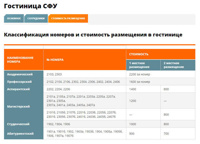
Task: Click the "№ номера" column header
Action: click(55, 59)
